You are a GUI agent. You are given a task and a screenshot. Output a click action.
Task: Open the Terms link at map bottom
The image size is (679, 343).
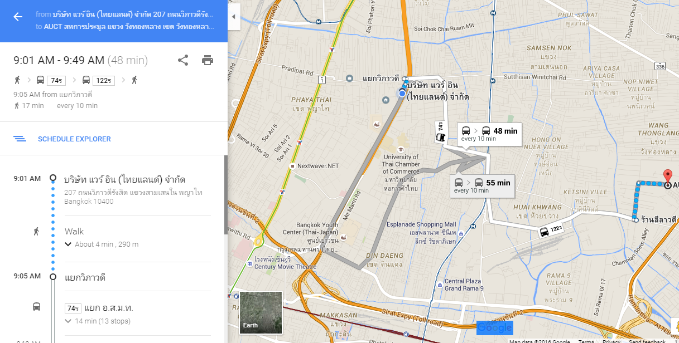point(586,341)
